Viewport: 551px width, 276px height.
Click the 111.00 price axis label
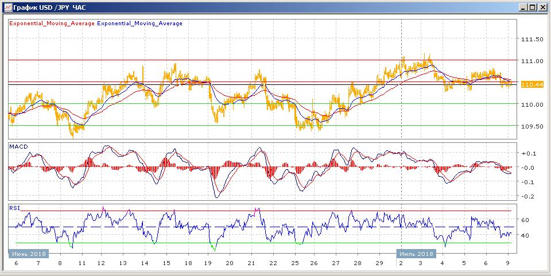click(531, 61)
